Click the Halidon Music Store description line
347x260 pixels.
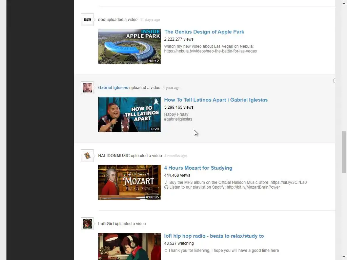236,182
